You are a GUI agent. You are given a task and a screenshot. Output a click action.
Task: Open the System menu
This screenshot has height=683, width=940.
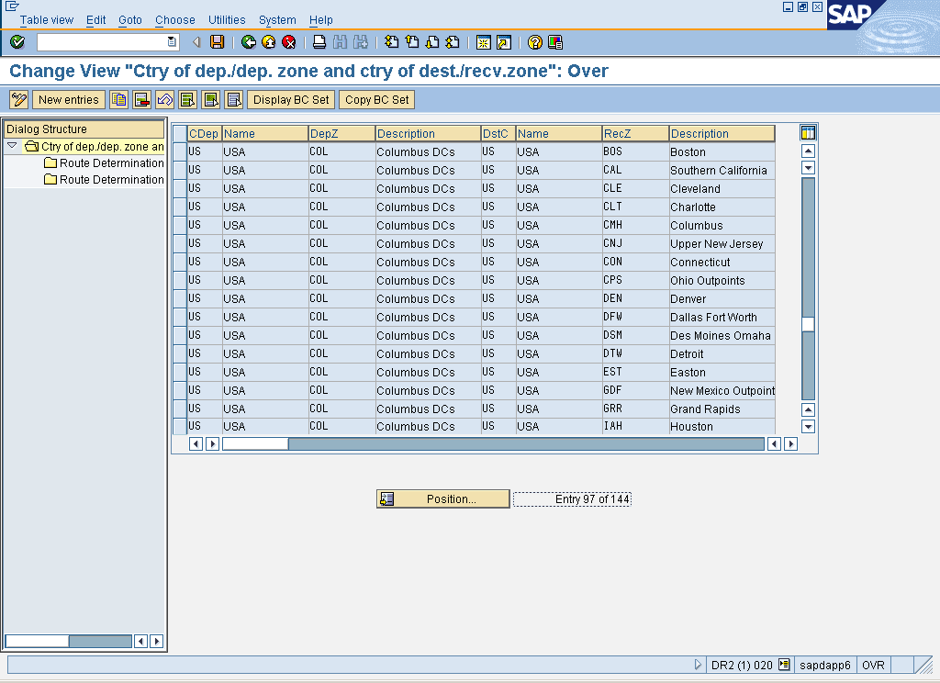point(277,20)
